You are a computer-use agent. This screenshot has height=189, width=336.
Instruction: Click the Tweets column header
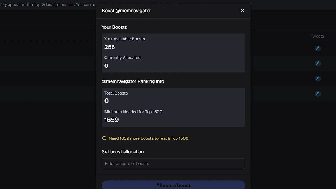pyautogui.click(x=317, y=36)
